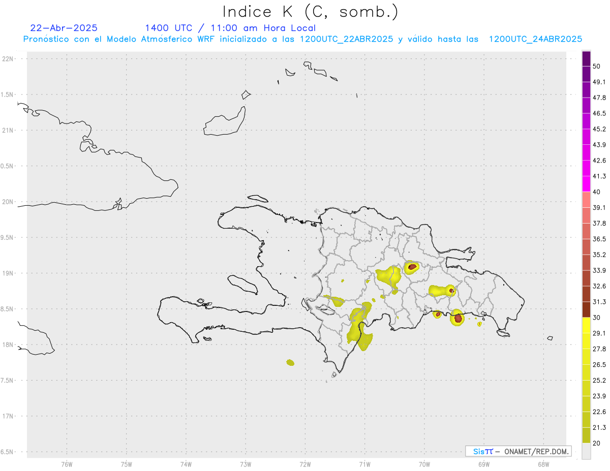Click the colorbar value 23.9
The height and width of the screenshot is (471, 610).
coord(599,396)
